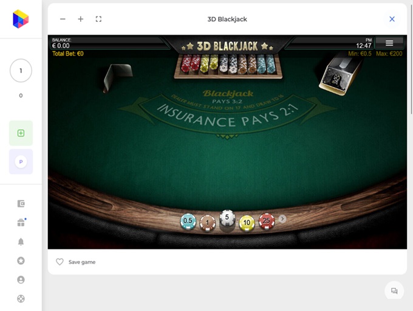Open the hamburger menu in game header

[389, 43]
